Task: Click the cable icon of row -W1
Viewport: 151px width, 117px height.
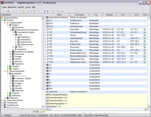Action: click(x=47, y=29)
